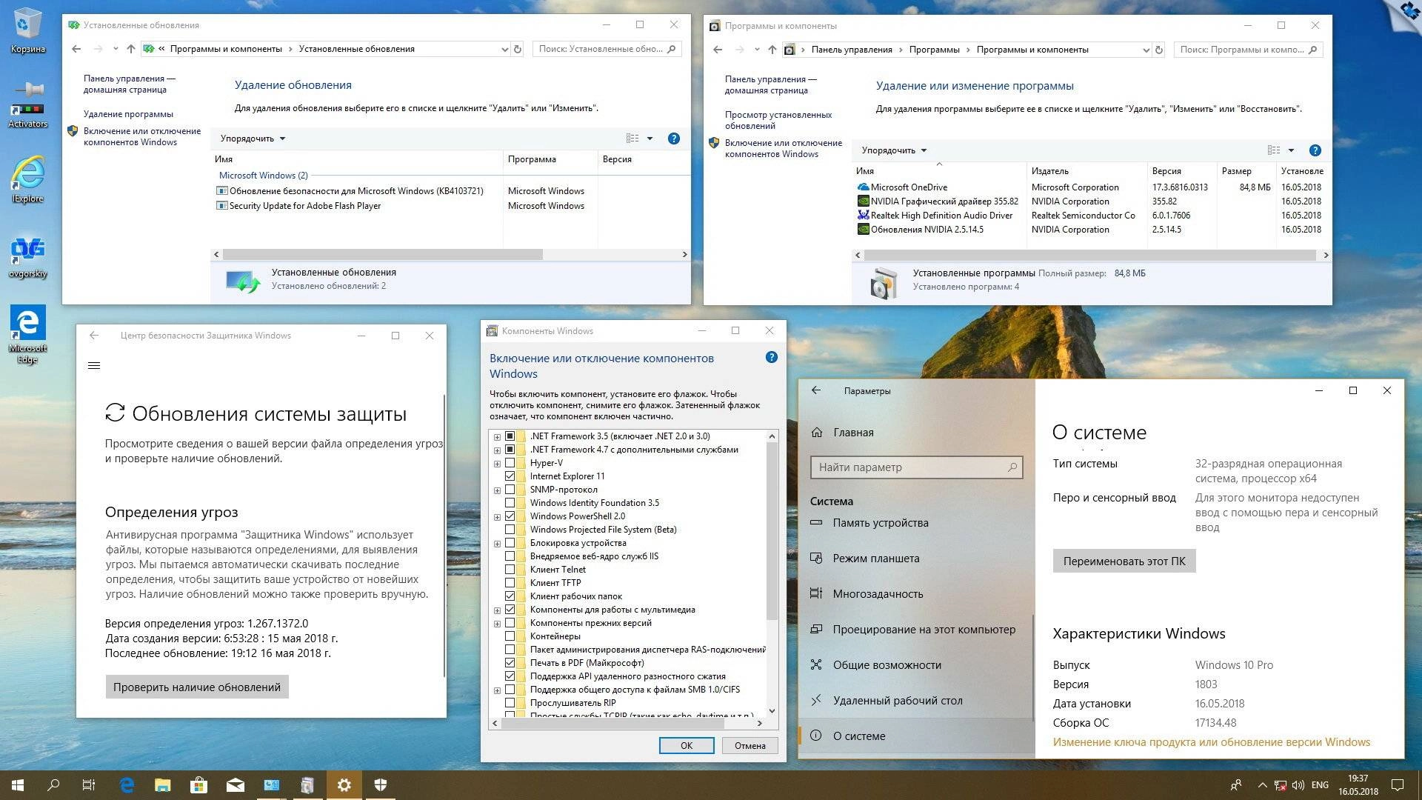The height and width of the screenshot is (800, 1422).
Task: Open Edge from the taskbar
Action: [x=127, y=785]
